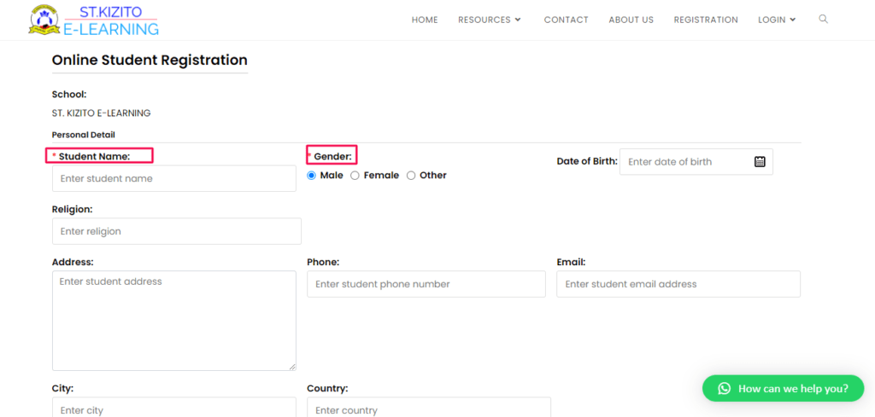Image resolution: width=875 pixels, height=417 pixels.
Task: Click the City label
Action: coord(62,388)
